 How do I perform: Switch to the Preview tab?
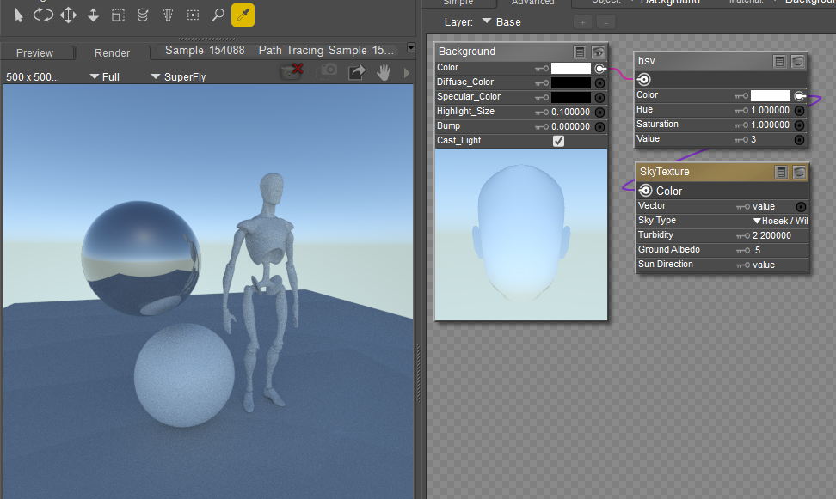34,53
